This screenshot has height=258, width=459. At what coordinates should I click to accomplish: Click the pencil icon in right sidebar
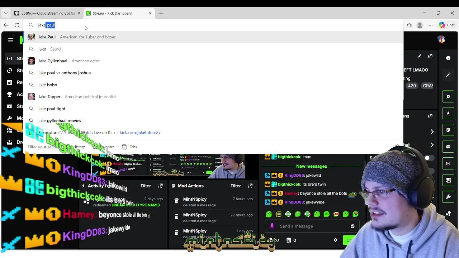(448, 75)
